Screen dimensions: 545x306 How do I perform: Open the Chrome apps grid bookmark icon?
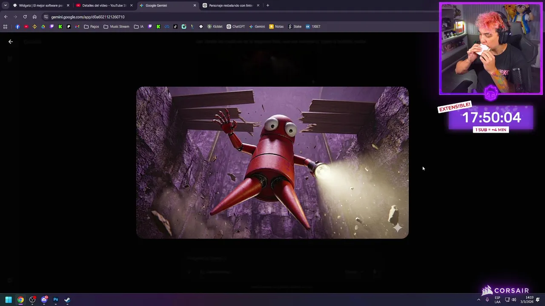click(x=5, y=26)
